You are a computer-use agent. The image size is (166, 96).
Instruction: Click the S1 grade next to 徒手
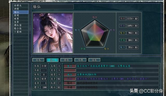pyautogui.click(x=59, y=79)
